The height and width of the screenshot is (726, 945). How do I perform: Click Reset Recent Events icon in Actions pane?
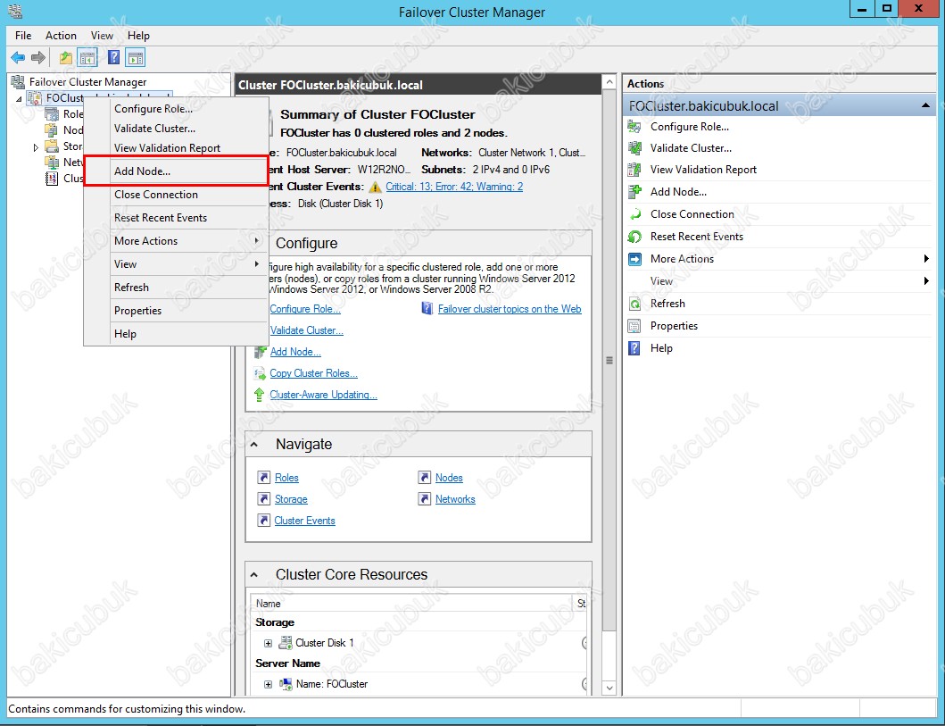pos(634,237)
